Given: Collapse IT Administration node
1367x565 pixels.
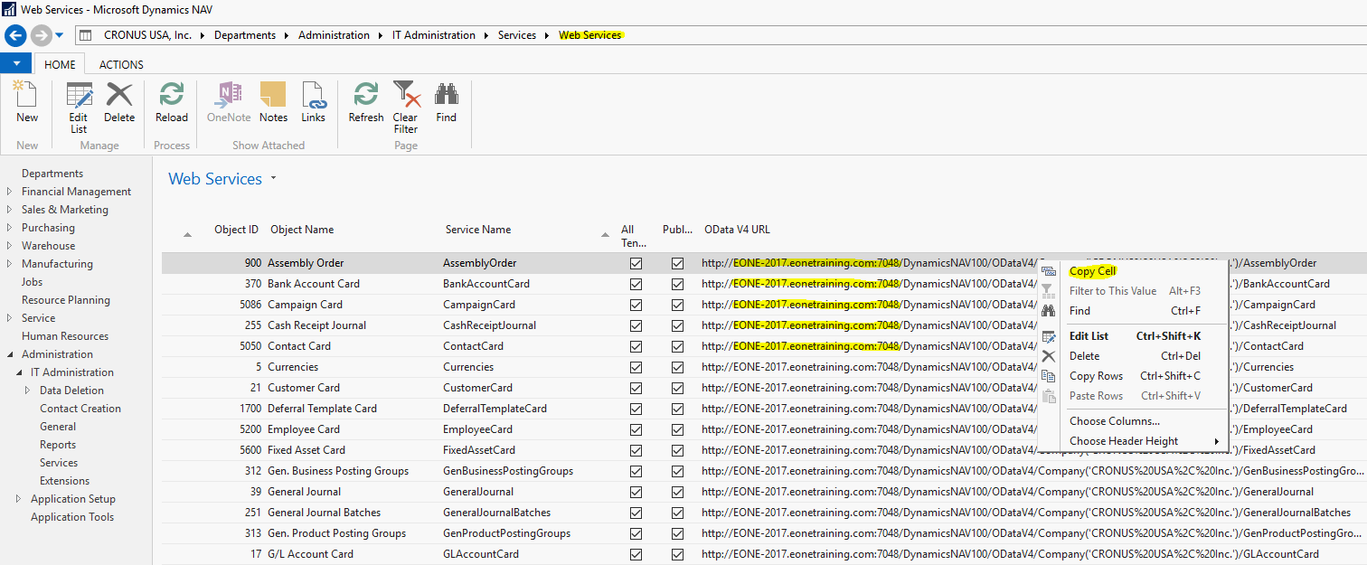Looking at the screenshot, I should tap(18, 372).
